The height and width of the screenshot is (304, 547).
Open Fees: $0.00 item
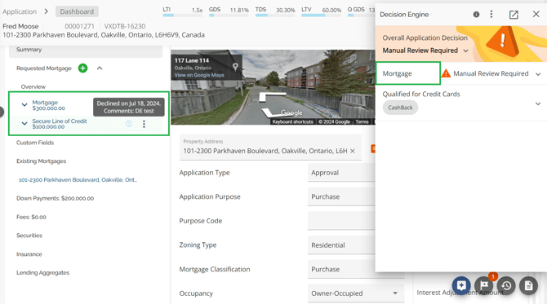click(x=31, y=217)
